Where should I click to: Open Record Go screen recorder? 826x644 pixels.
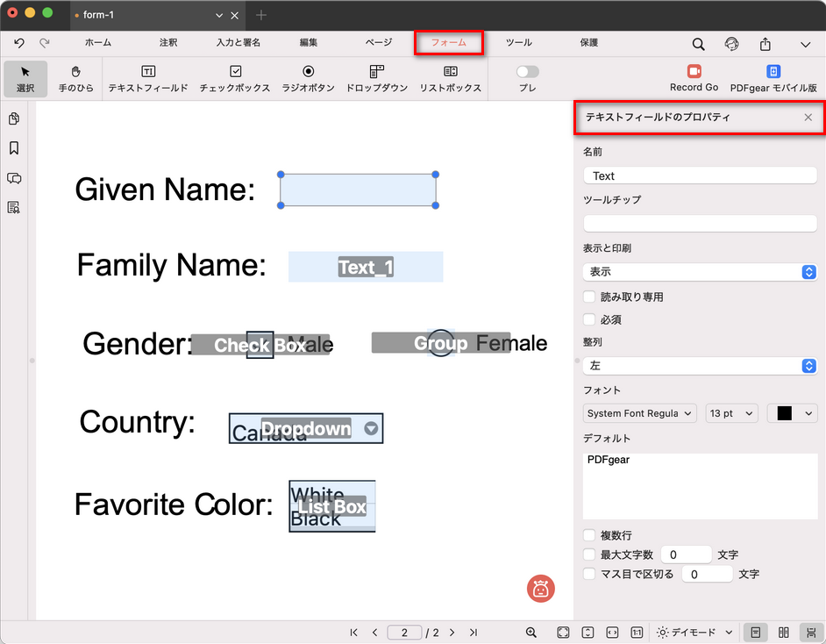click(x=694, y=78)
